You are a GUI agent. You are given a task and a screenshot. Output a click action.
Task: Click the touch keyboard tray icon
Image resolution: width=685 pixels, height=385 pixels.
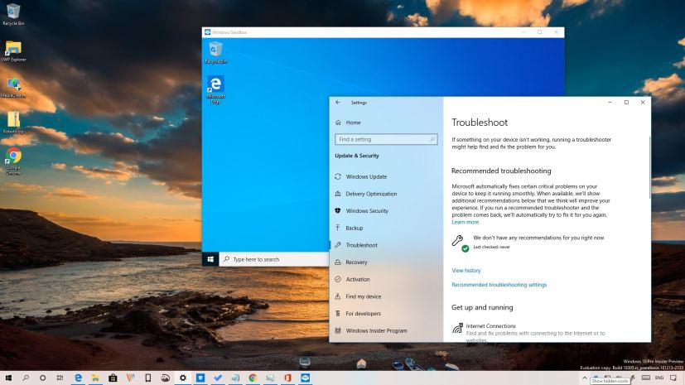point(646,378)
